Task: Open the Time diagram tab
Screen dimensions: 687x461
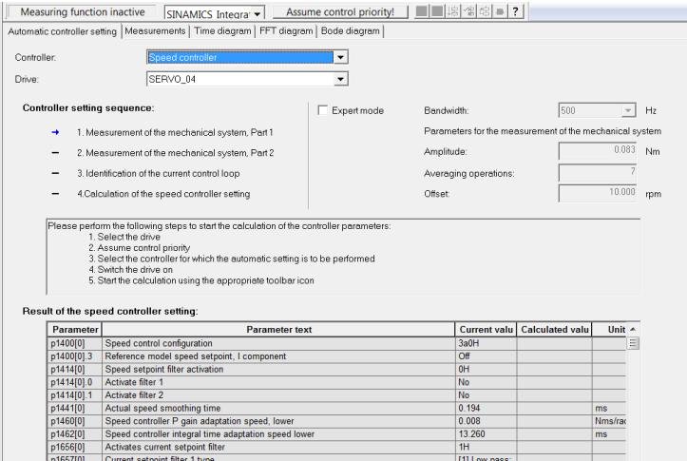Action: tap(222, 31)
